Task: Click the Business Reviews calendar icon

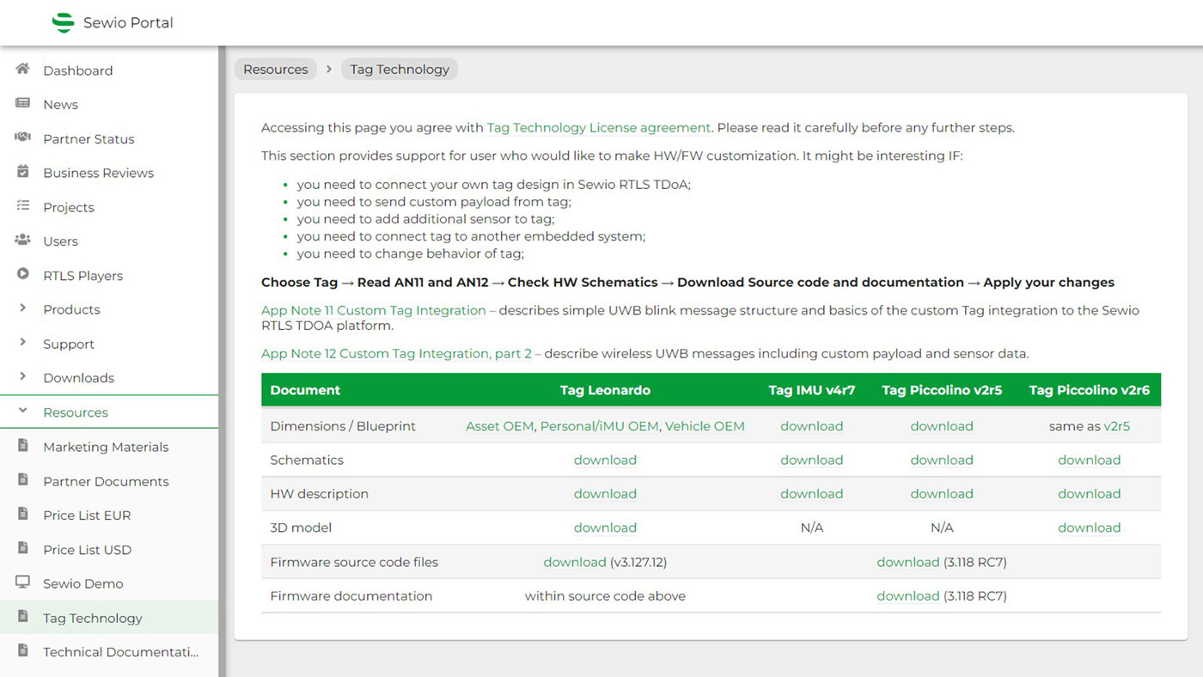Action: (23, 172)
